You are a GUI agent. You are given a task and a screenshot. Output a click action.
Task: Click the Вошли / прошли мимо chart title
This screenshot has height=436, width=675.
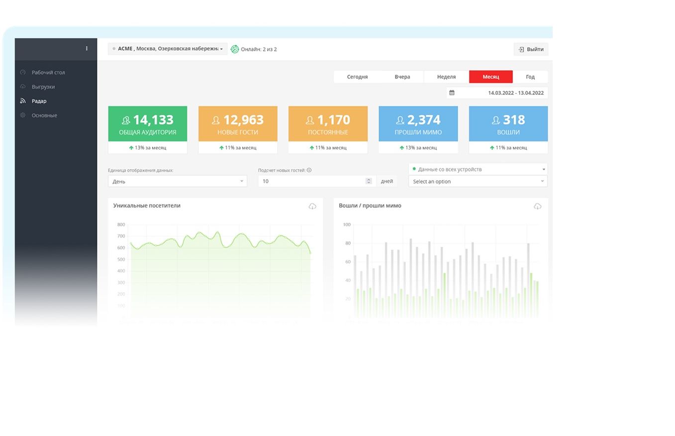click(x=370, y=205)
